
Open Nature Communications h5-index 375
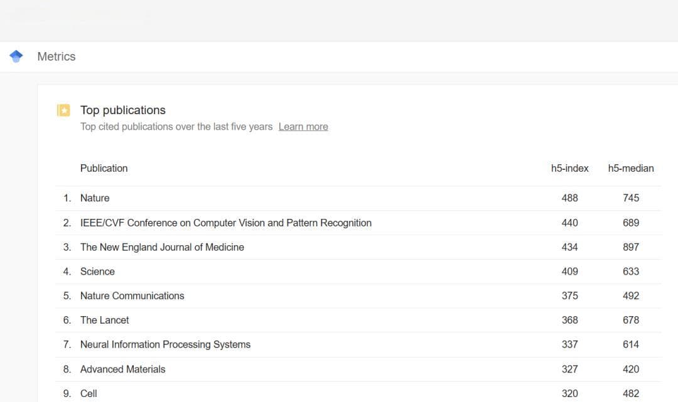pos(569,296)
